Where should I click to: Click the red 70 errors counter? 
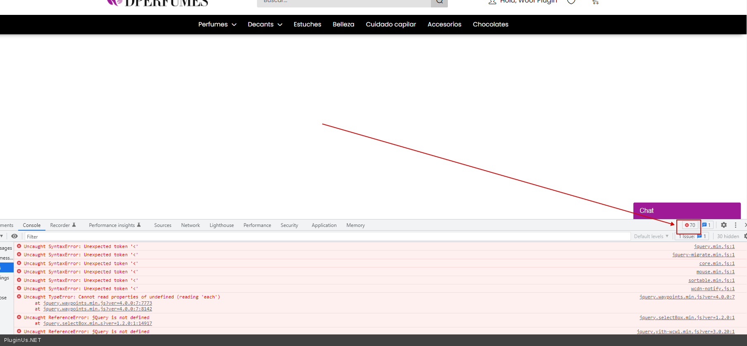click(690, 225)
